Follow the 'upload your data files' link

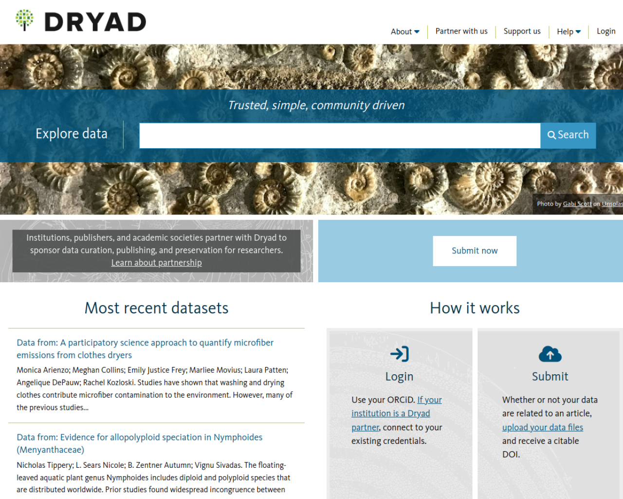[x=543, y=427]
